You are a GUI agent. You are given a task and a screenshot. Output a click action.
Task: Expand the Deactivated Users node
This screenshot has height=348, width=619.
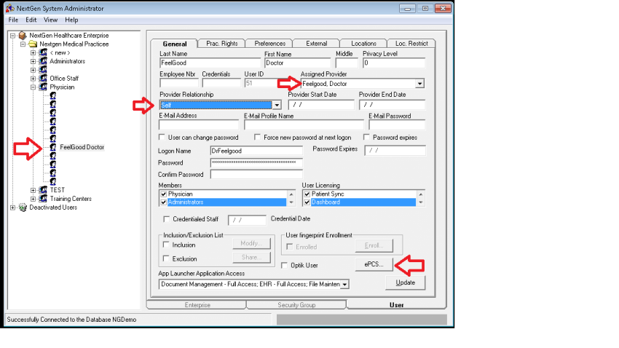(13, 207)
